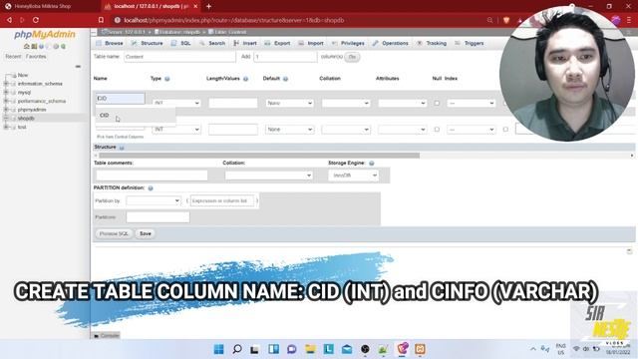Click the log out icon next to home
This screenshot has width=638, height=359.
[34, 47]
